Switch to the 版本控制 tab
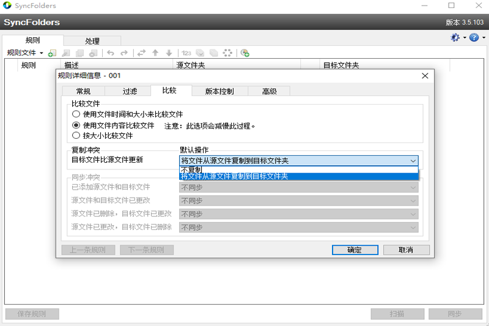The height and width of the screenshot is (326, 489). (x=219, y=91)
